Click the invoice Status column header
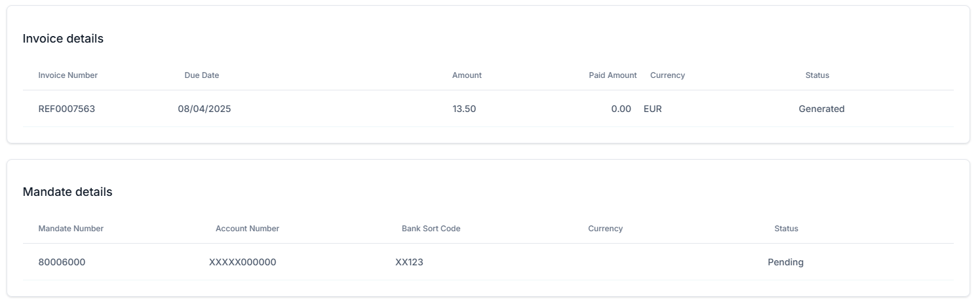This screenshot has width=980, height=302. (x=817, y=75)
